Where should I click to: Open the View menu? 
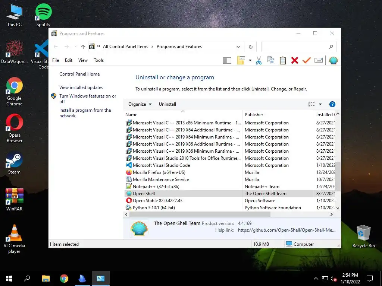click(83, 60)
